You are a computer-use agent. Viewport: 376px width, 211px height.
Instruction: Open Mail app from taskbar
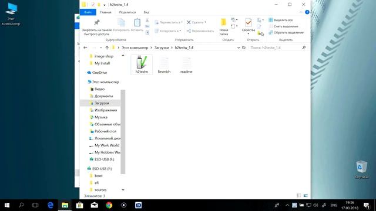[94, 205]
